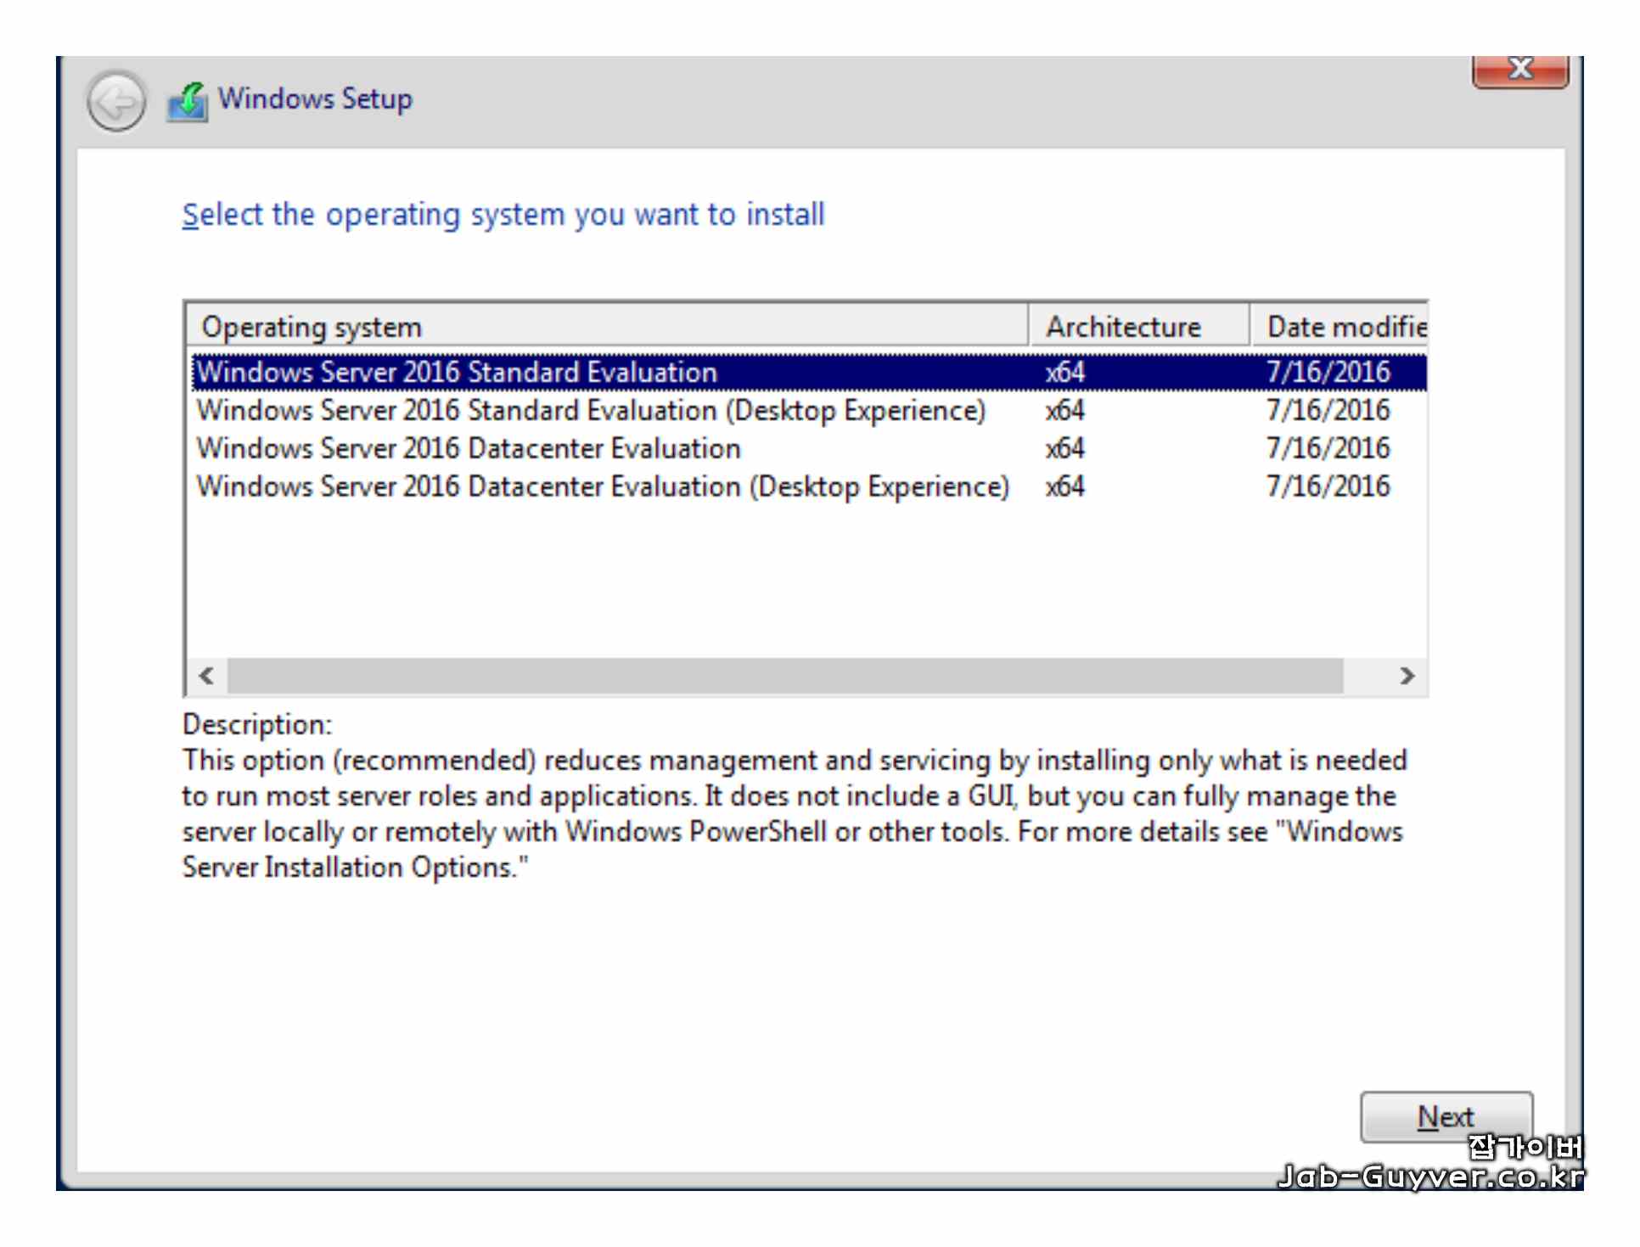
Task: Select Windows Server 2016 Standard Evaluation
Action: coord(457,373)
